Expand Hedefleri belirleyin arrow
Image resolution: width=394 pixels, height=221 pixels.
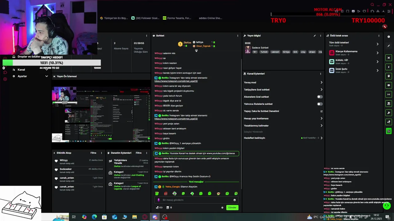[321, 138]
